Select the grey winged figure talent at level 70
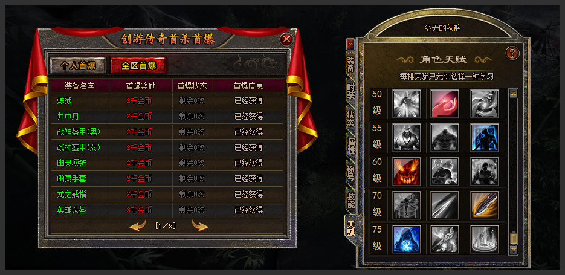565x275 pixels. pos(407,205)
